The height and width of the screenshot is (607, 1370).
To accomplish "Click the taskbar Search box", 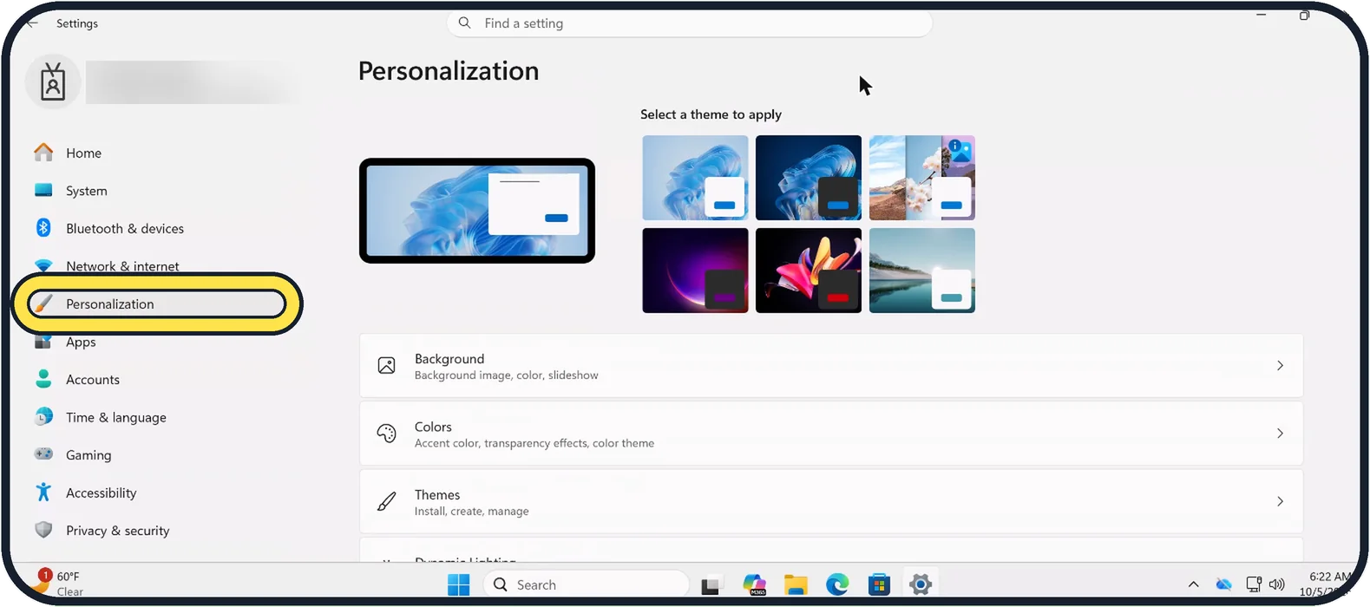I will pos(586,585).
